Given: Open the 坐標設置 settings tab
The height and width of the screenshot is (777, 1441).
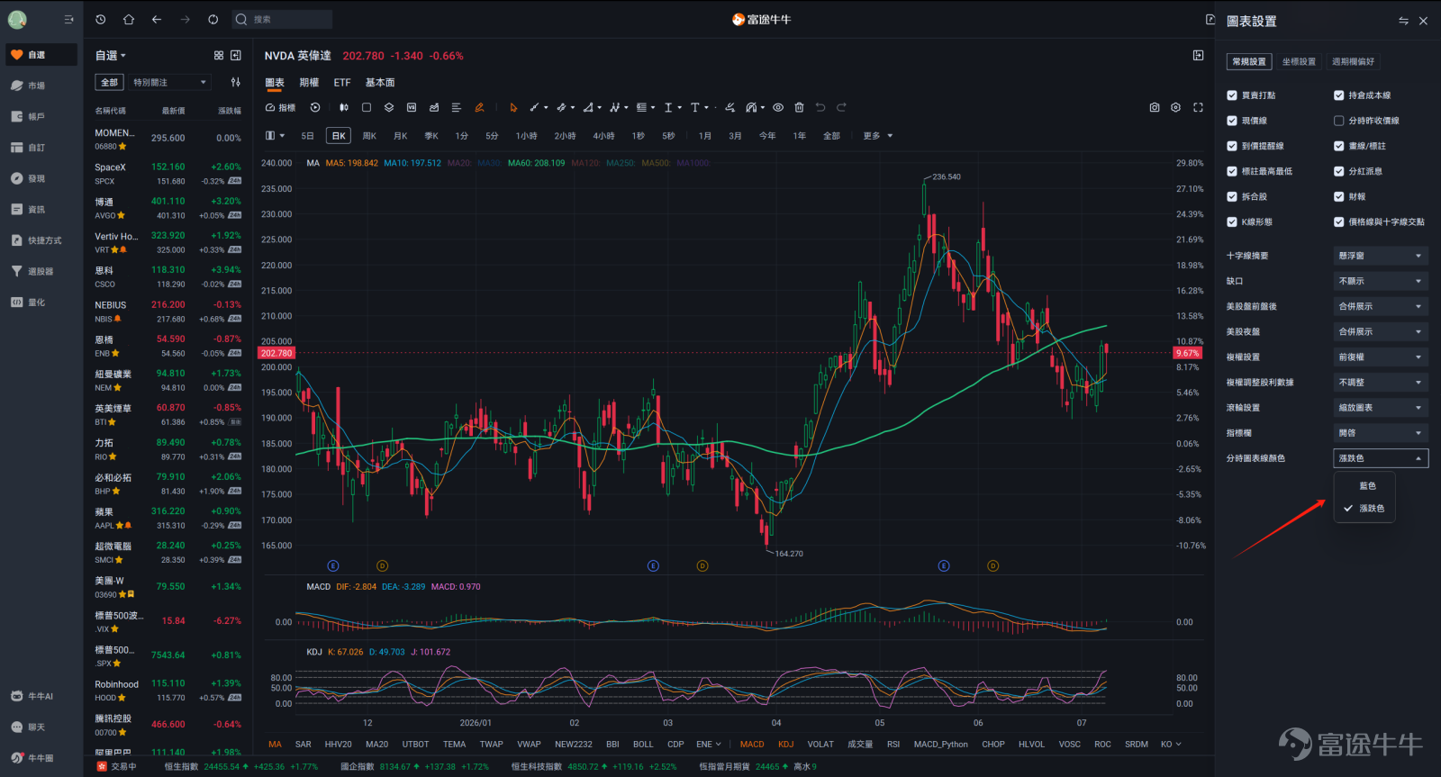Looking at the screenshot, I should pyautogui.click(x=1299, y=62).
